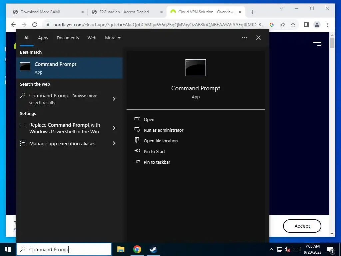Open a new Chrome tab
341x256 pixels.
point(252,12)
